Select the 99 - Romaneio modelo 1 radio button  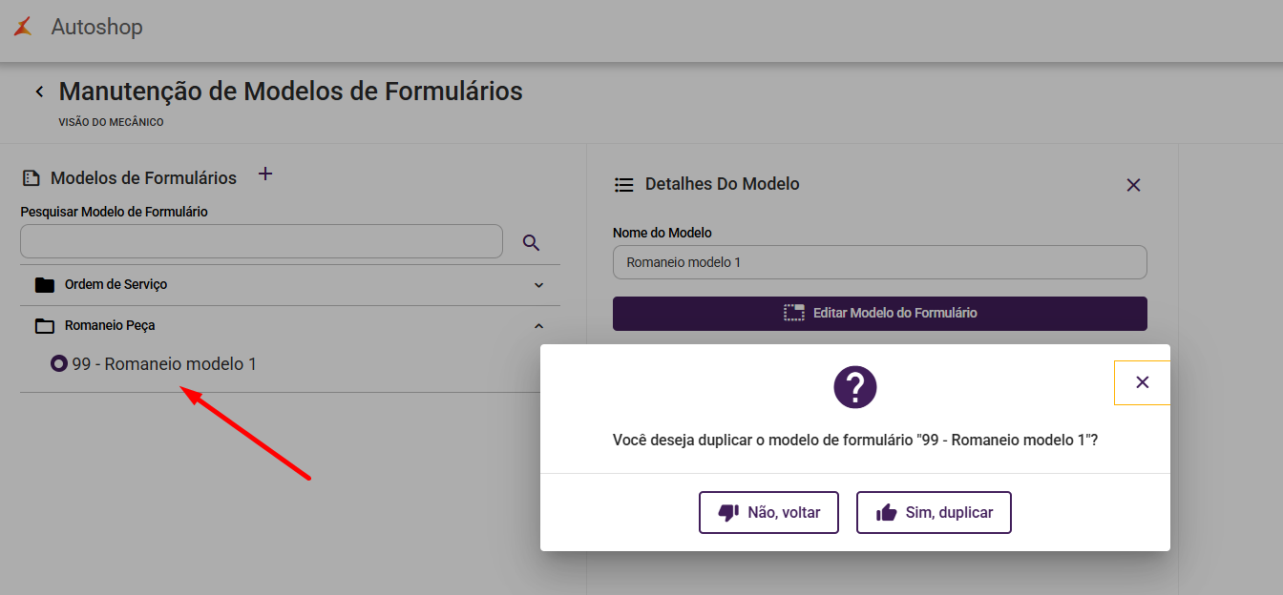pyautogui.click(x=59, y=363)
